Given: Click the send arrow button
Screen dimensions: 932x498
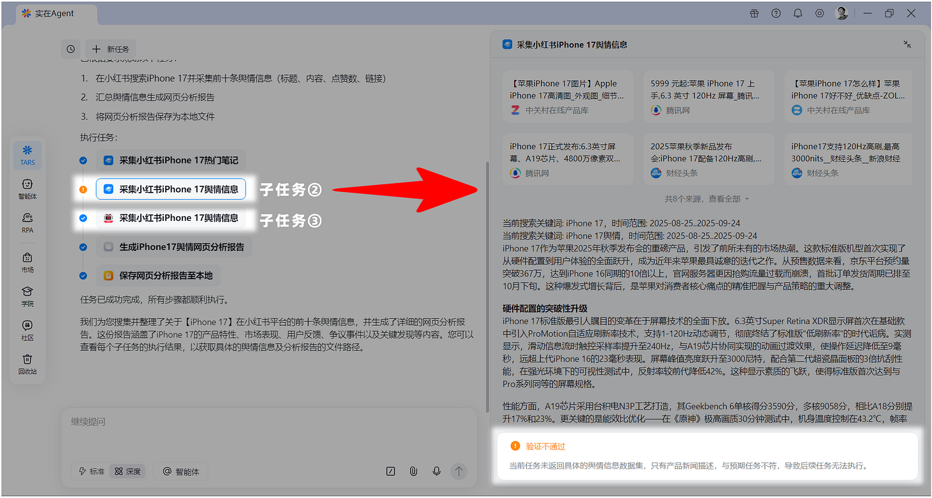Looking at the screenshot, I should coord(458,471).
